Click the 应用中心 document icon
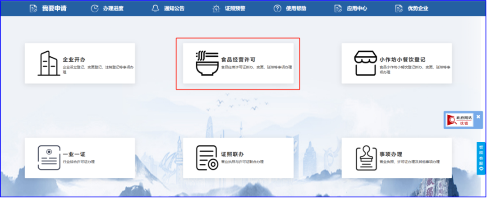Viewport: 487px width, 198px height. point(338,9)
